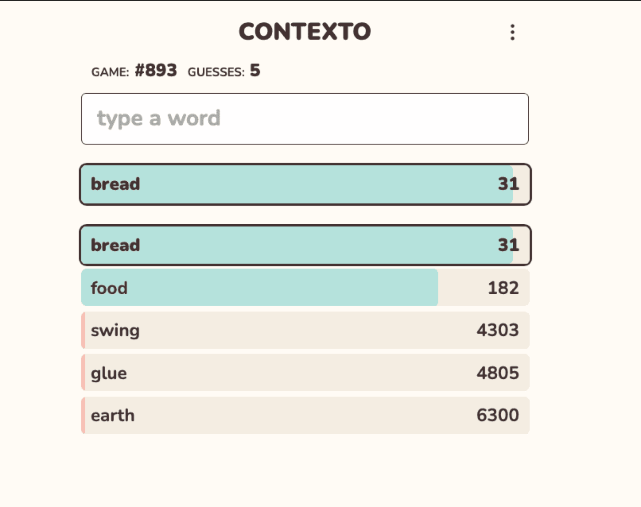Open the three-dot options menu
The width and height of the screenshot is (641, 507).
click(x=512, y=32)
